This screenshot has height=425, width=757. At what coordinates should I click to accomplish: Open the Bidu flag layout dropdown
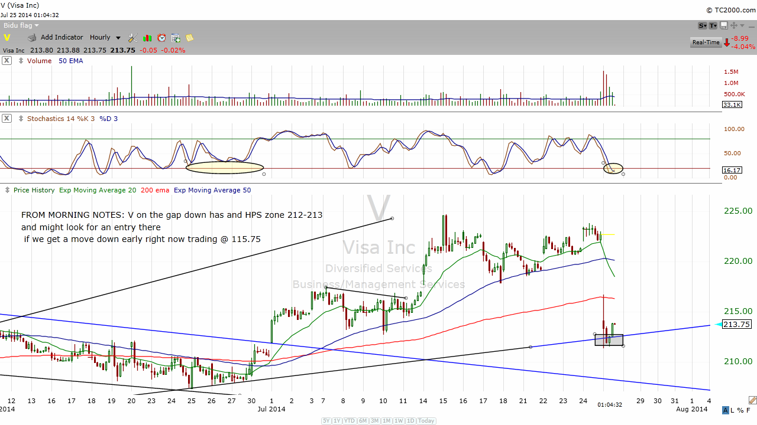[x=21, y=25]
